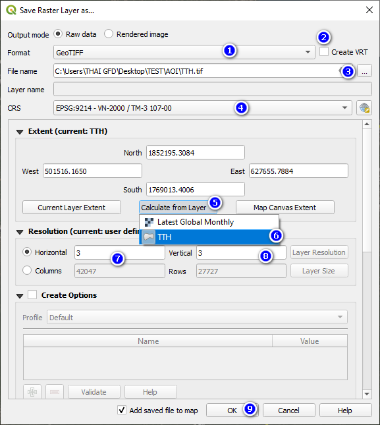Click the Map Canvas Extent button
Viewport: 380px width, 425px height.
pos(285,208)
